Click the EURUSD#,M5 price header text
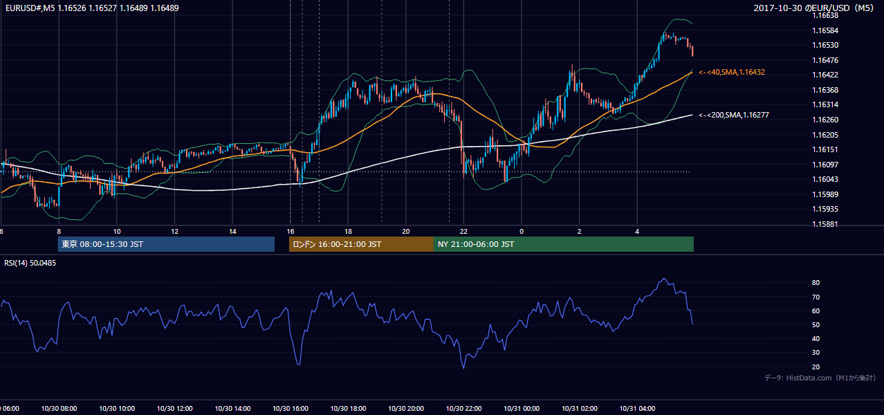Screen dimensions: 884x415 click(91, 8)
